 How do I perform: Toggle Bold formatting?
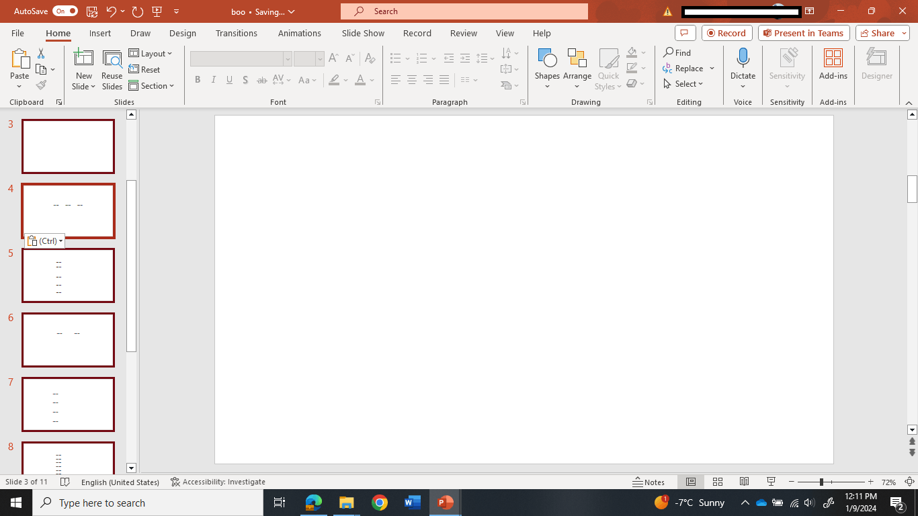(x=198, y=80)
